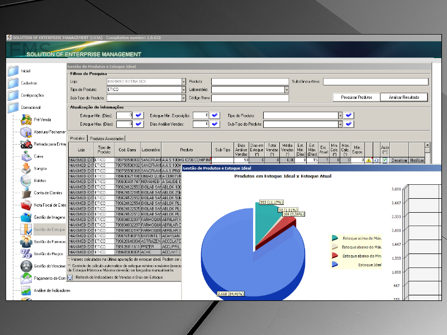The width and height of the screenshot is (447, 335).
Task: Click Estoque Mín. (Dias) input
Action: click(124, 116)
